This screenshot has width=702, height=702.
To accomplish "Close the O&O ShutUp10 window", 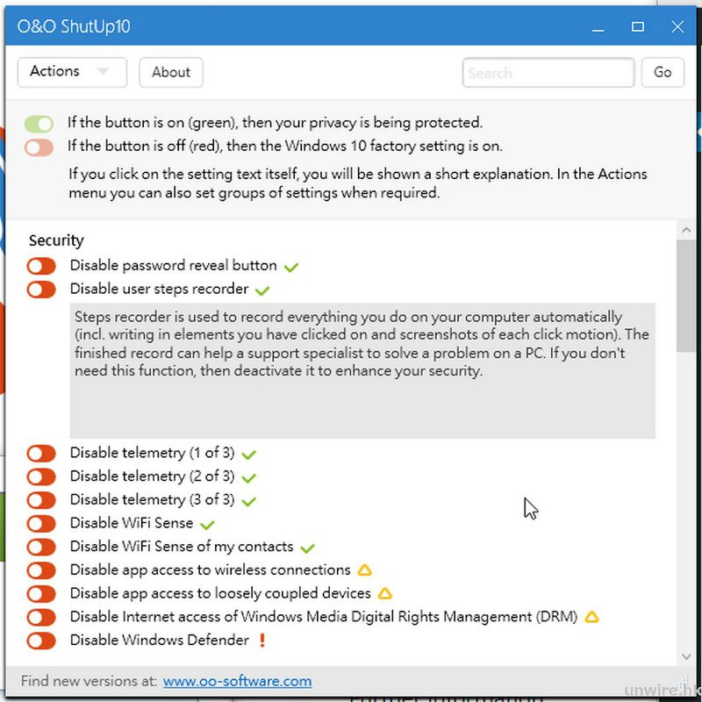I will pos(677,27).
